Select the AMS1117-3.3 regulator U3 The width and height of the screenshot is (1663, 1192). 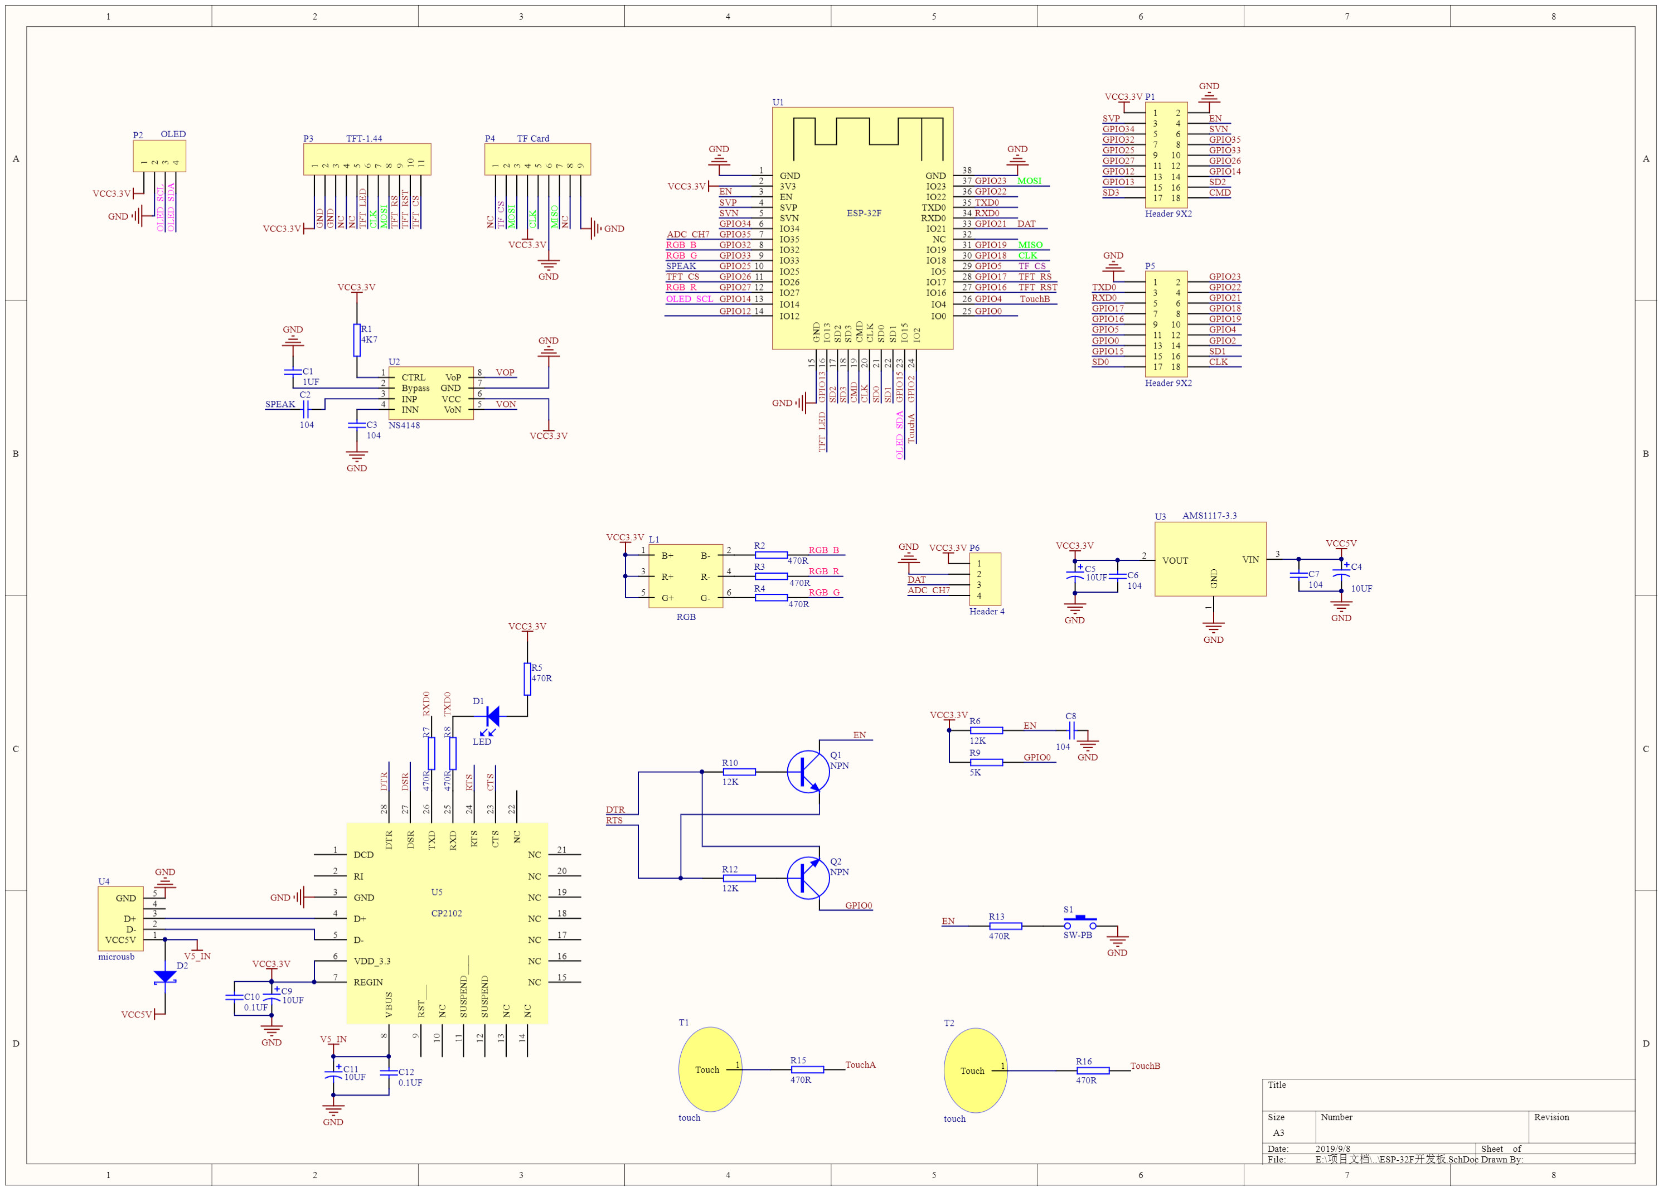point(1210,559)
